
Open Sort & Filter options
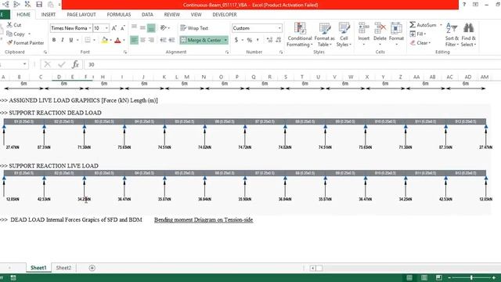(x=452, y=34)
